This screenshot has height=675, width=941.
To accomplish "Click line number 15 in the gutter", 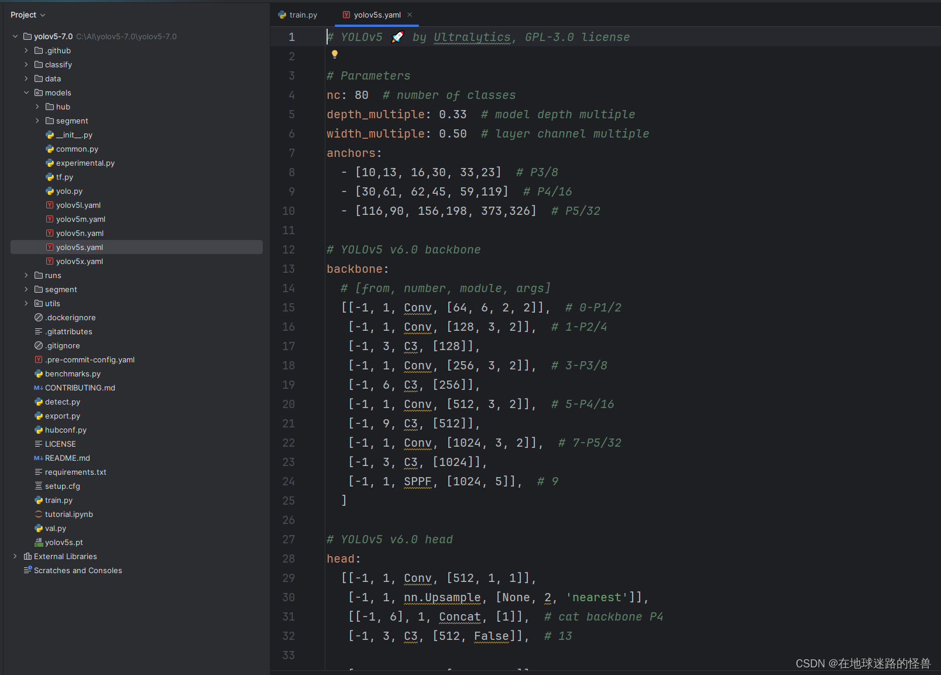I will tap(289, 307).
